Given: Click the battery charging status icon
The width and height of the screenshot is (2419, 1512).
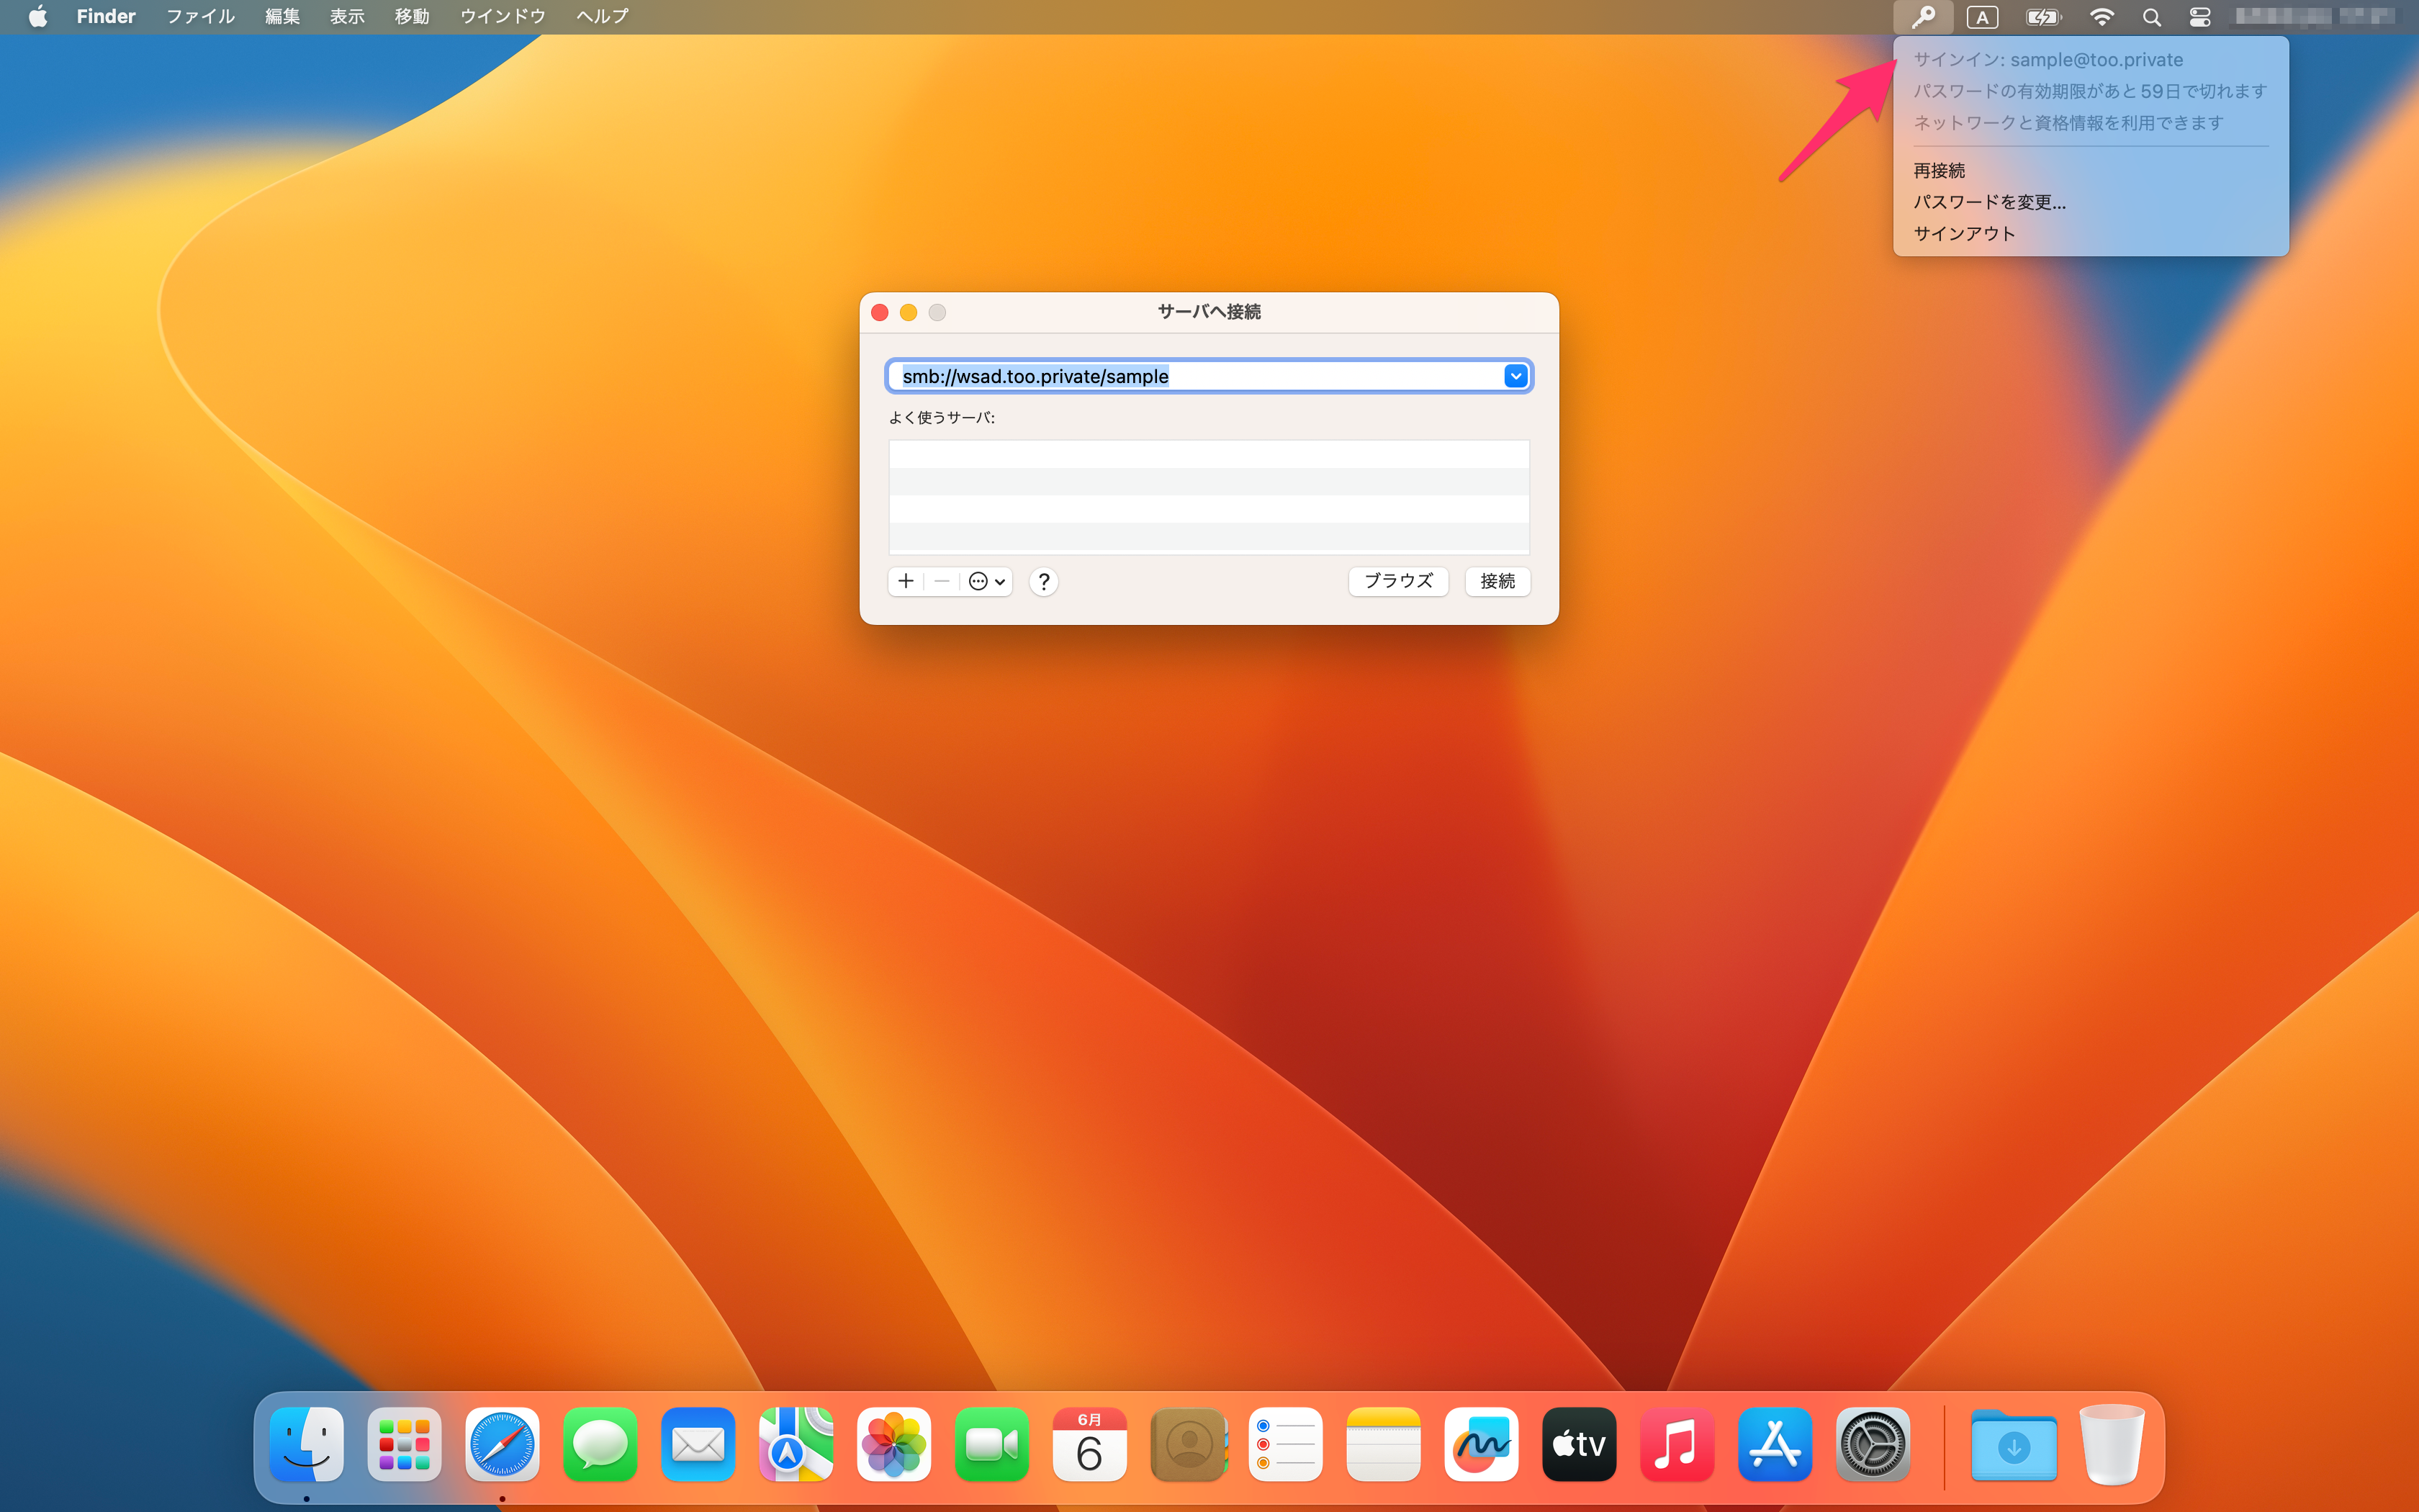Looking at the screenshot, I should click(x=2043, y=17).
